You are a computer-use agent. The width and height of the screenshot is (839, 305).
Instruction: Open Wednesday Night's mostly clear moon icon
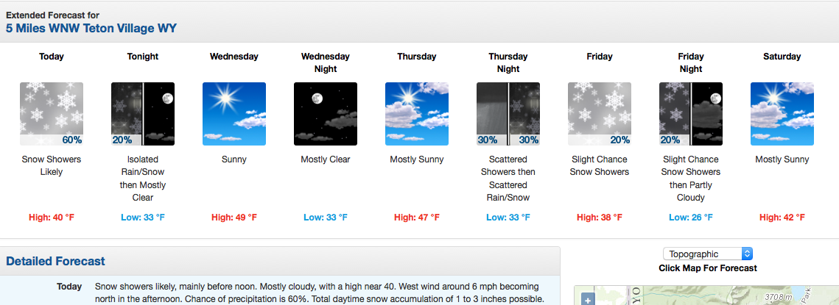326,114
